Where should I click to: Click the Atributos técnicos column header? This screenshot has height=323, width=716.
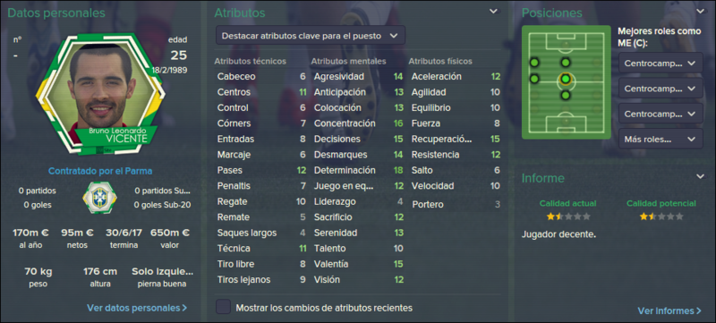coord(251,61)
